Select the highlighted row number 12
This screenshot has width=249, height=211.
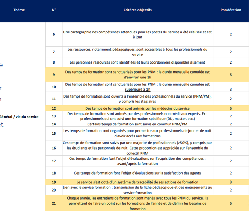coord(54,108)
